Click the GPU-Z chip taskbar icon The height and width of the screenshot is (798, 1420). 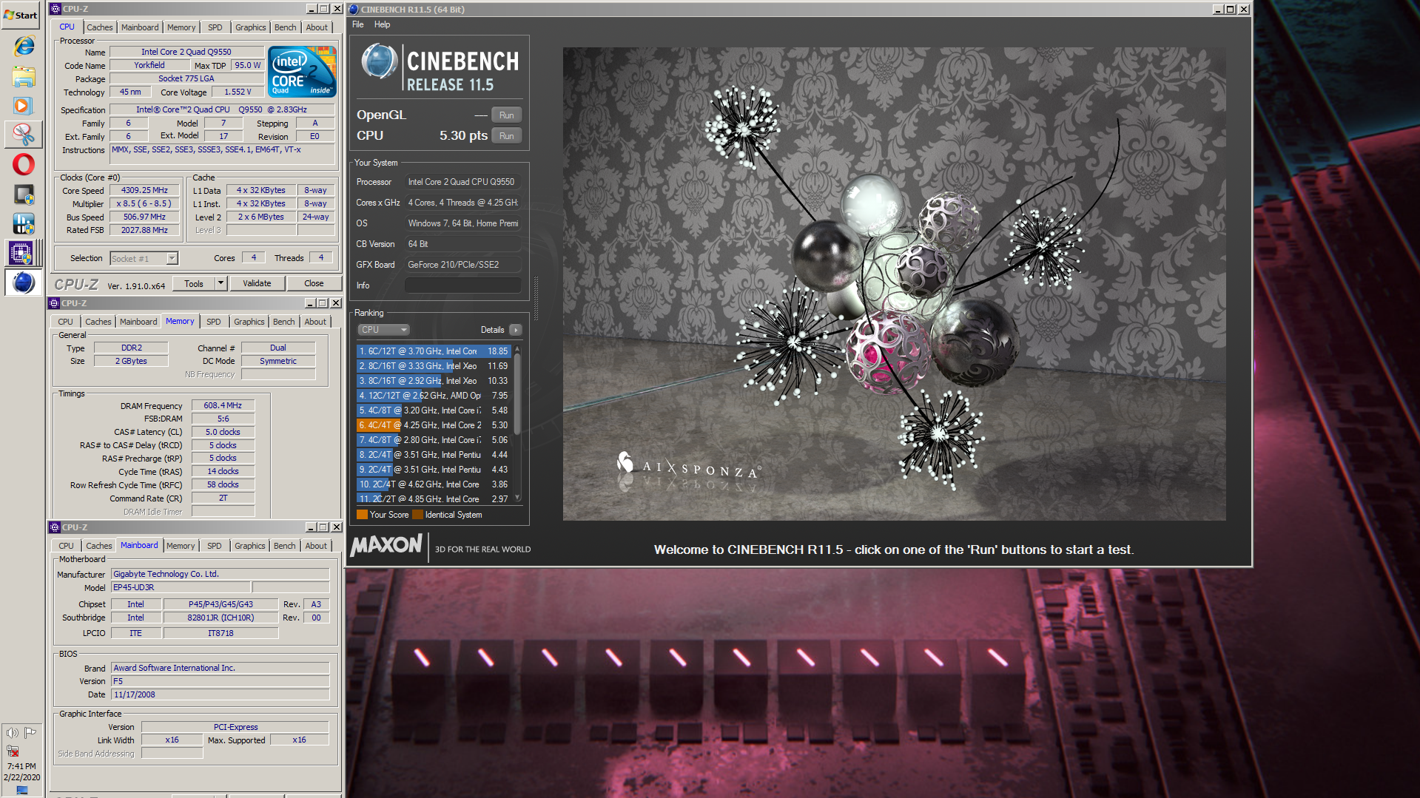pos(23,195)
